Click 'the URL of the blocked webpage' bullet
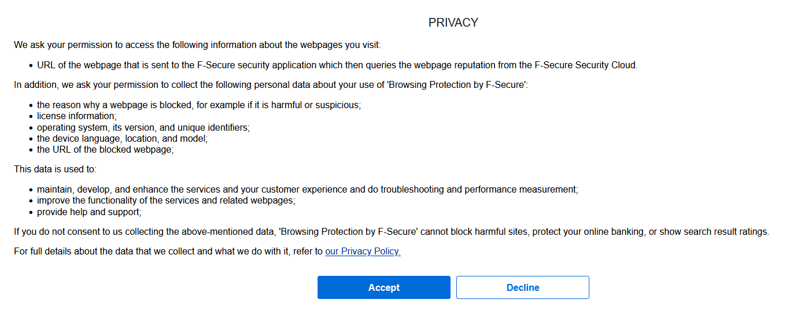797x336 pixels. click(x=105, y=150)
